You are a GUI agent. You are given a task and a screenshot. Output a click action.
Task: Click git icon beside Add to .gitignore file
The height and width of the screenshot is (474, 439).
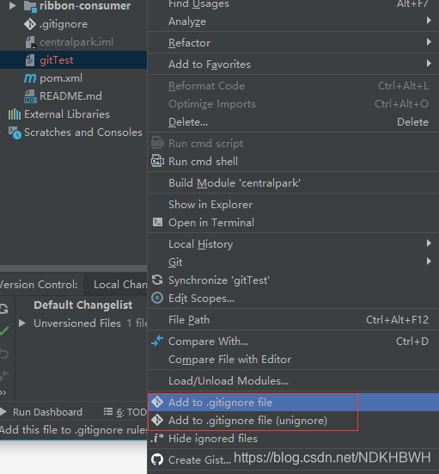[x=157, y=402]
